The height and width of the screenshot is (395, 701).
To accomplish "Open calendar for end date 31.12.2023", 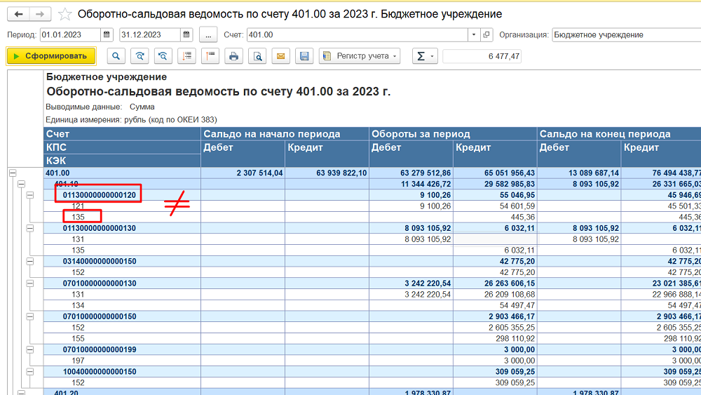I will click(x=186, y=34).
